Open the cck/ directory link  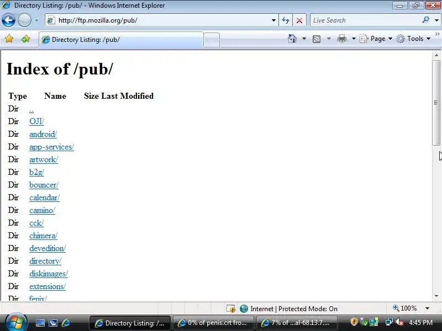(36, 223)
